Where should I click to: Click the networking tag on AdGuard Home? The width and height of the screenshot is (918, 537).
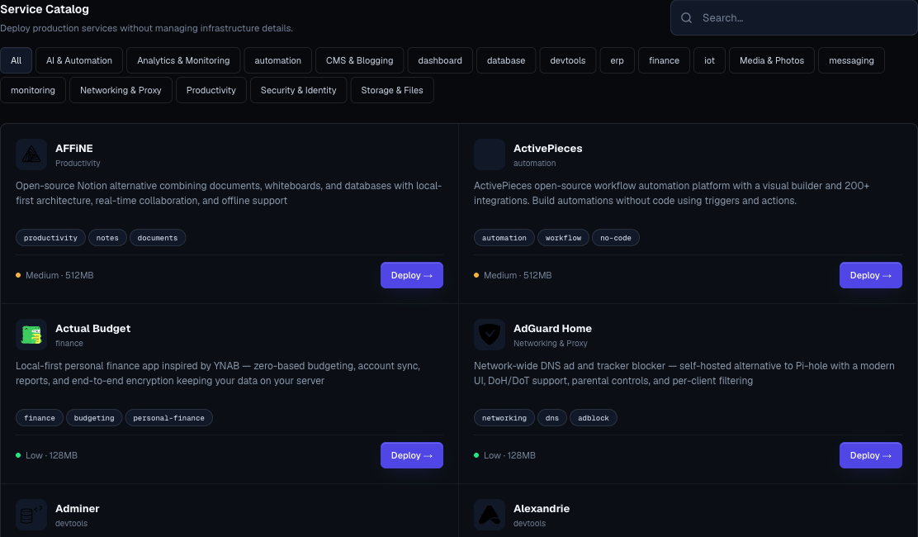(504, 417)
